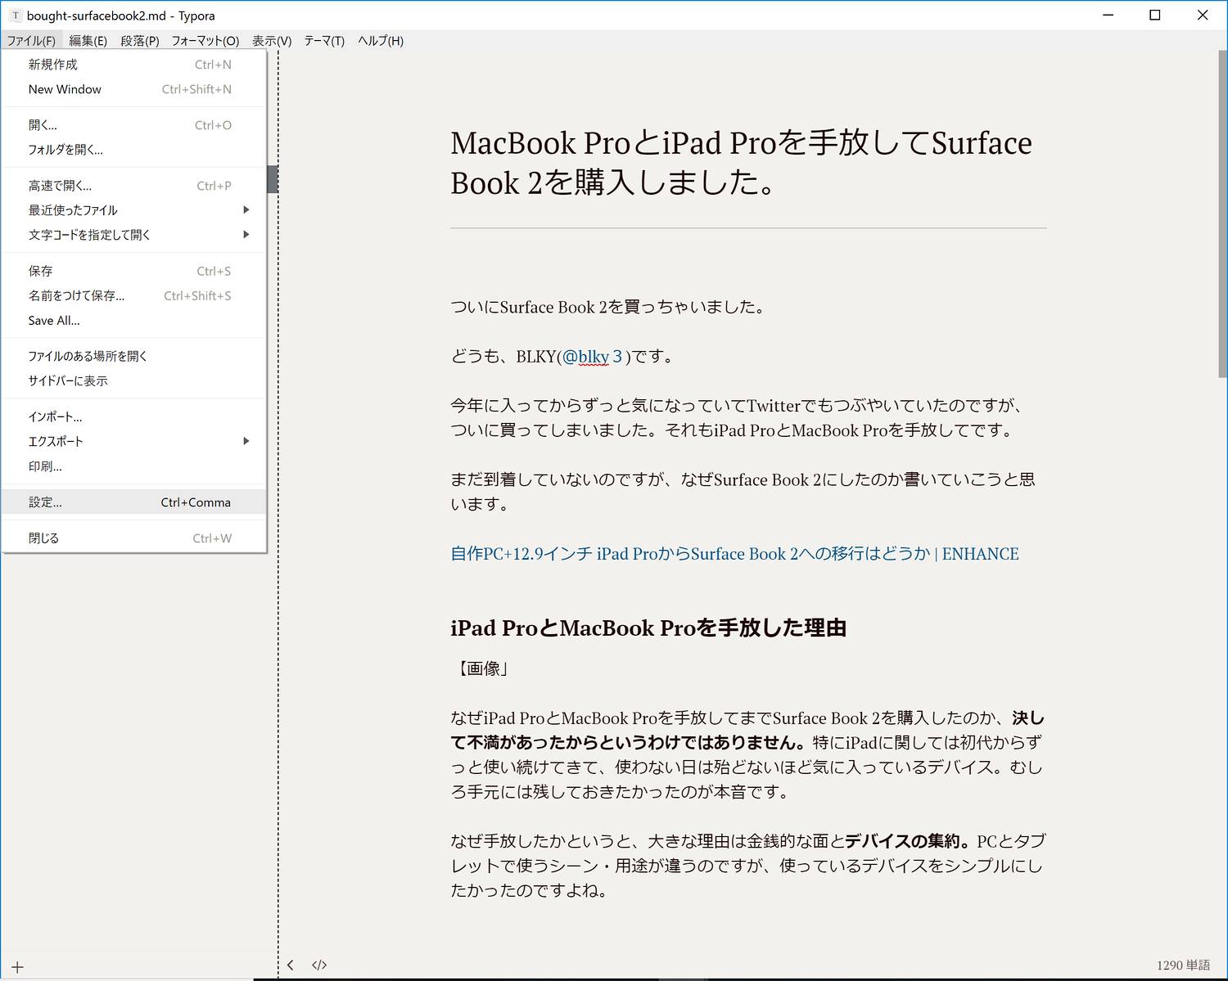Select 印刷... menu entry
The image size is (1228, 981).
(x=134, y=466)
